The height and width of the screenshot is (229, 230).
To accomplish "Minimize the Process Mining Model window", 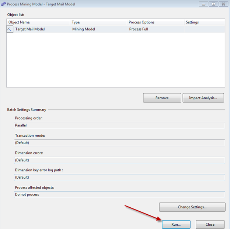I will (x=203, y=4).
